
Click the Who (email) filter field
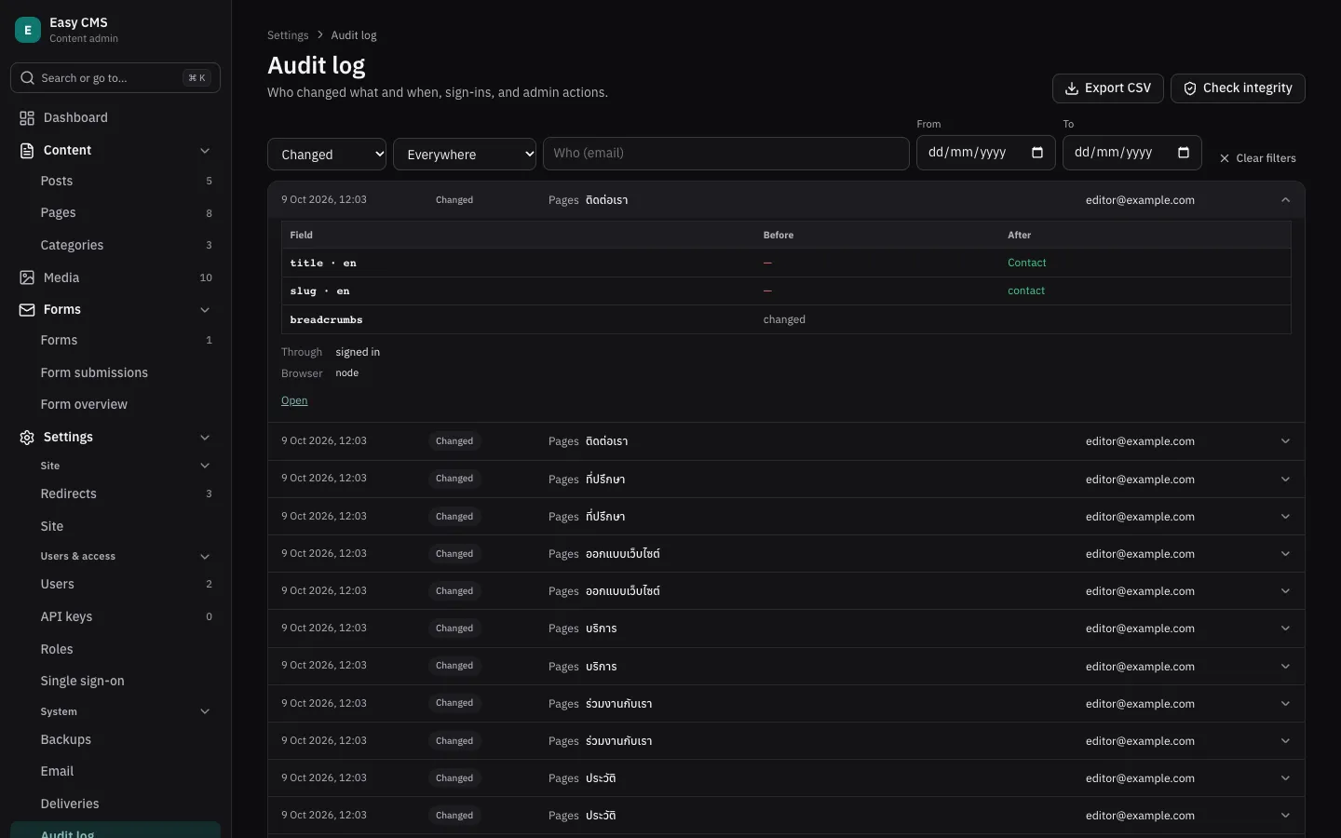tap(726, 154)
